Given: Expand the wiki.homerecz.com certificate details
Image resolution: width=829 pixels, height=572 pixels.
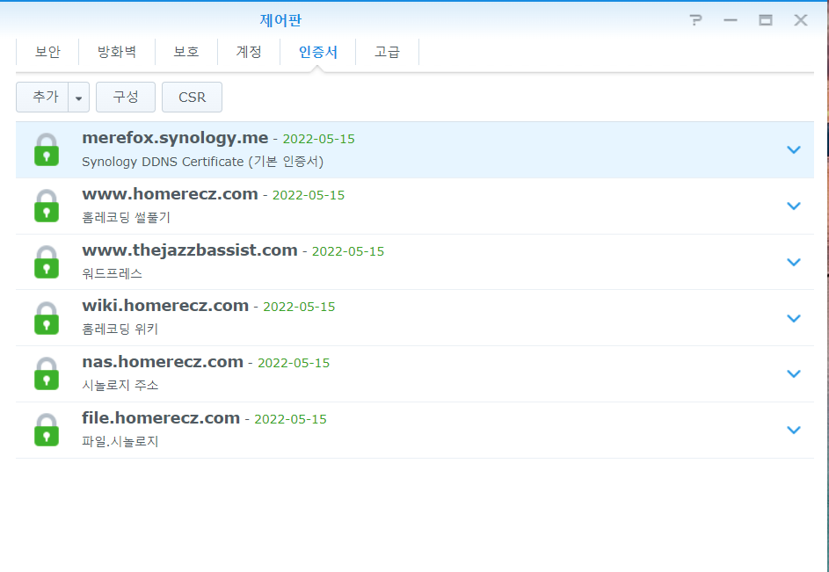Looking at the screenshot, I should coord(794,318).
